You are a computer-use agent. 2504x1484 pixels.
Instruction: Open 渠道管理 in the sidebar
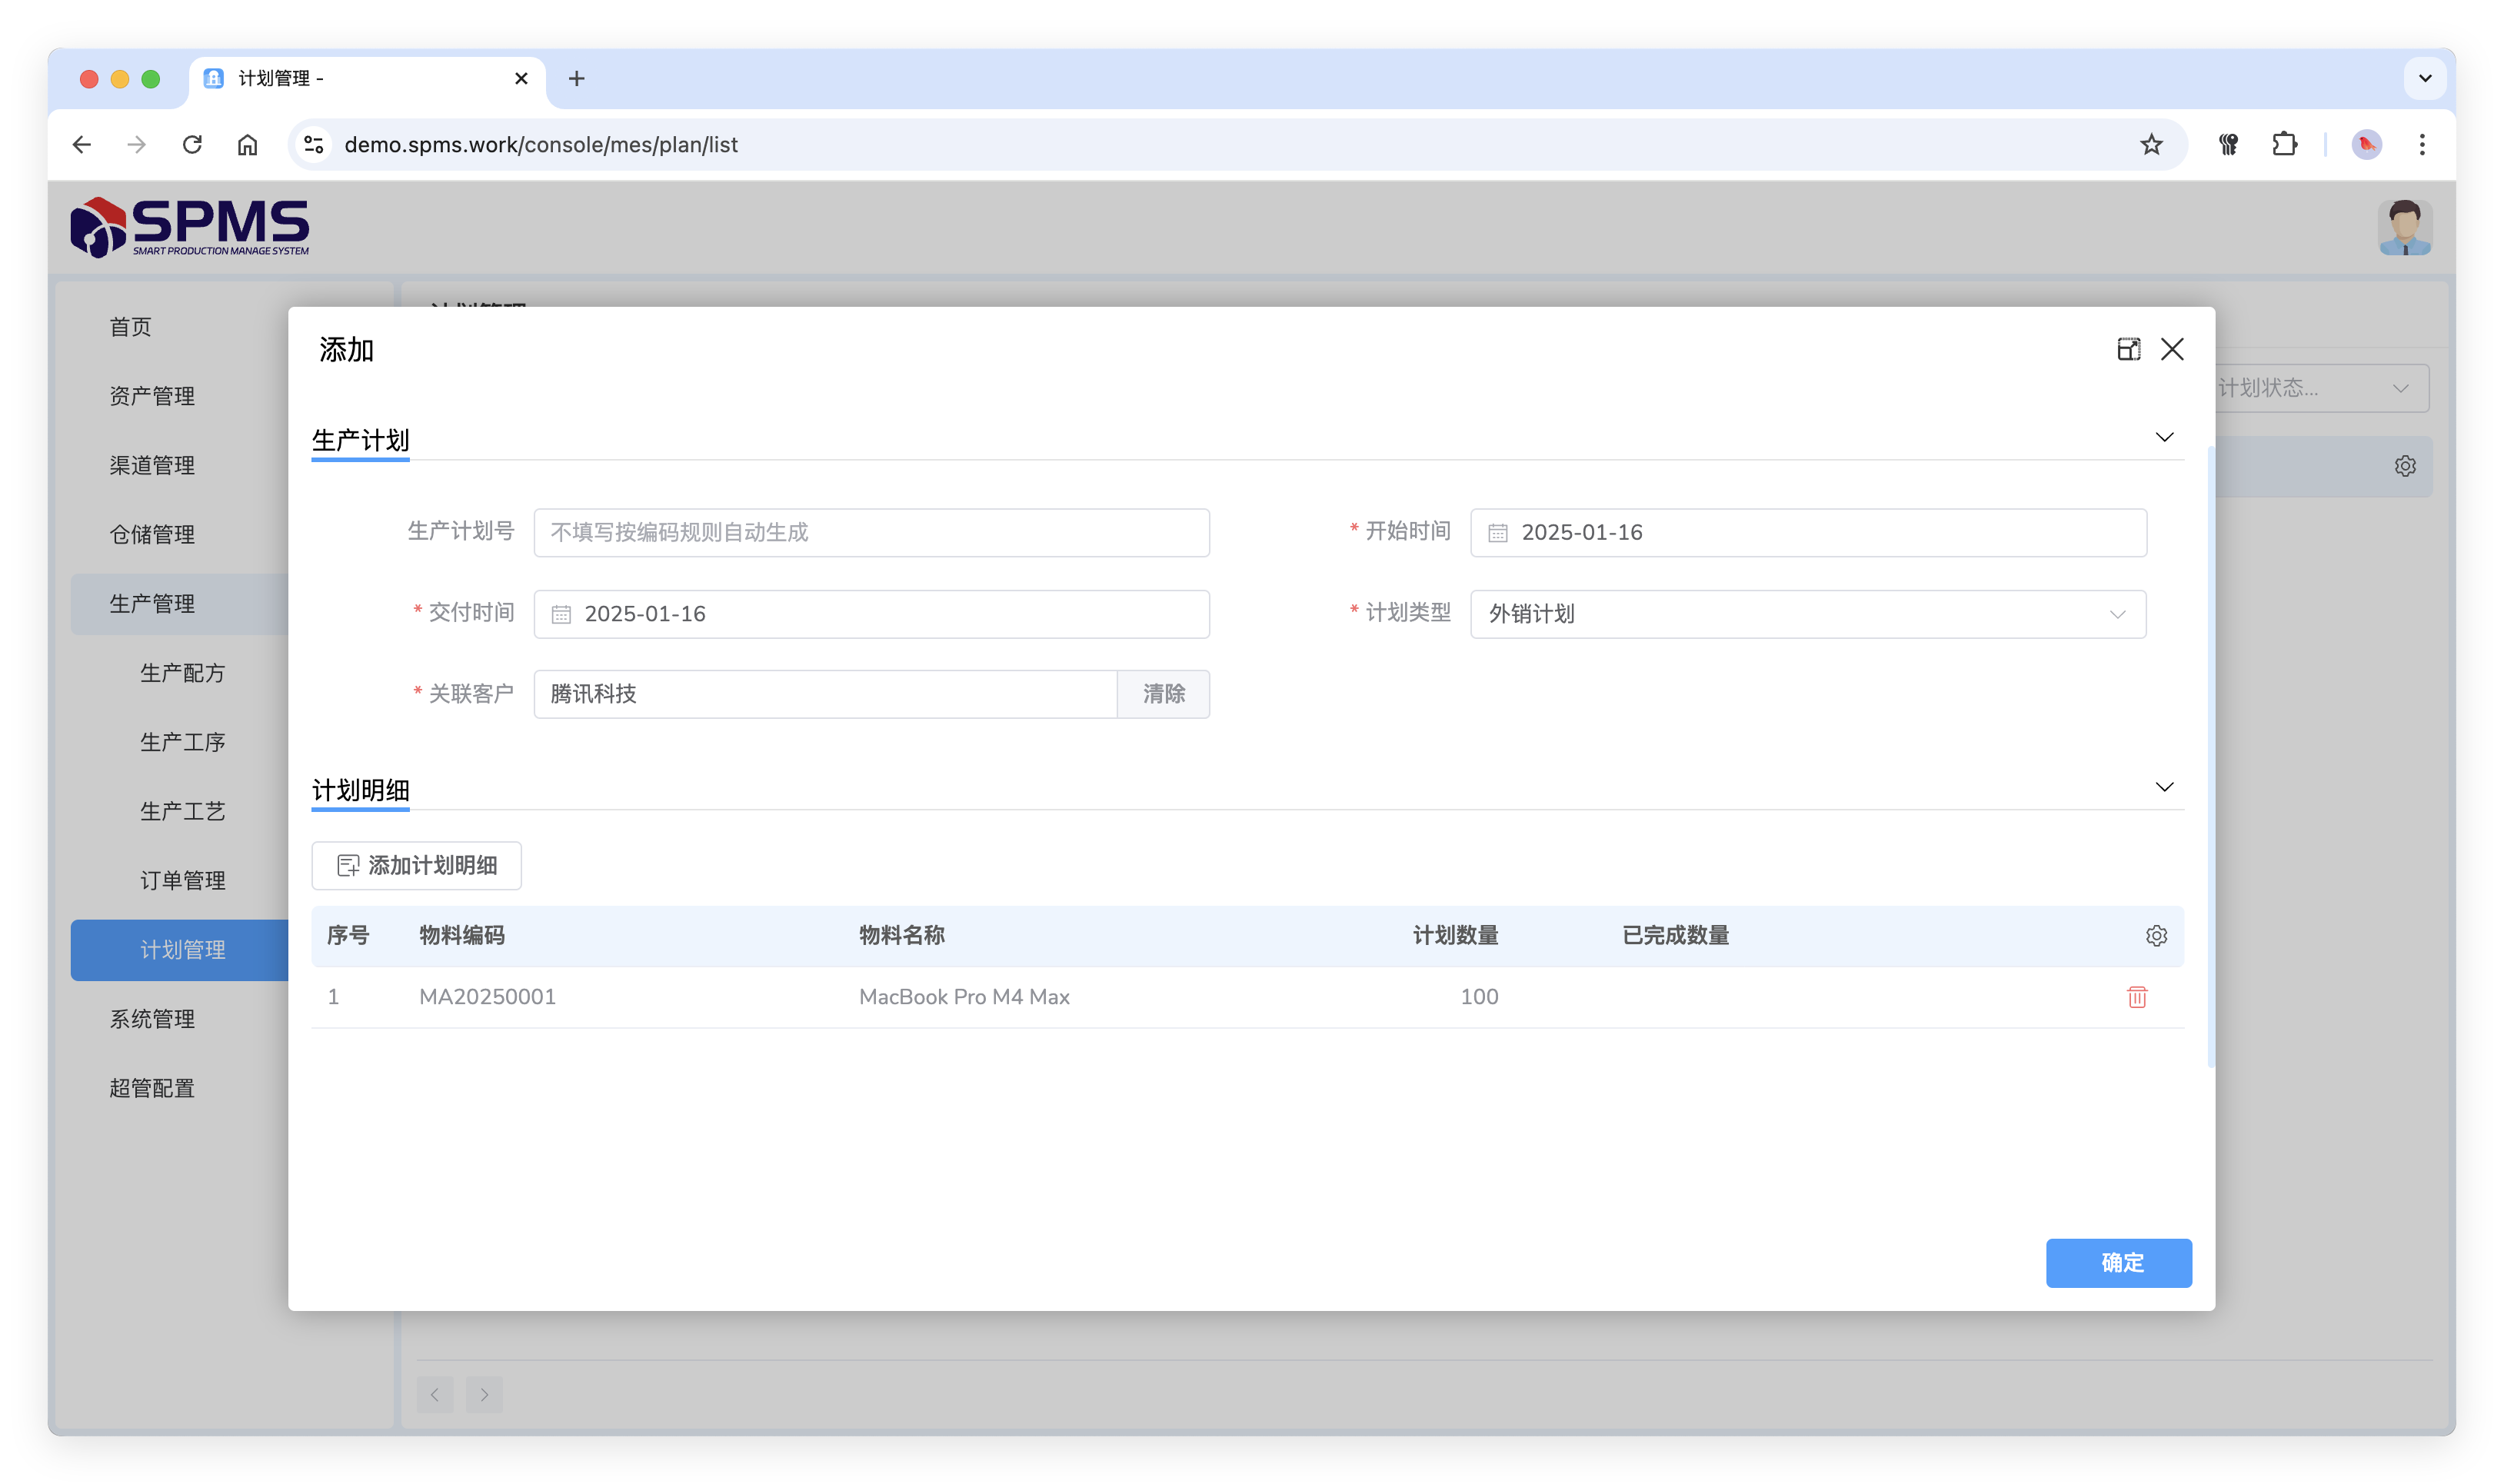[x=152, y=465]
